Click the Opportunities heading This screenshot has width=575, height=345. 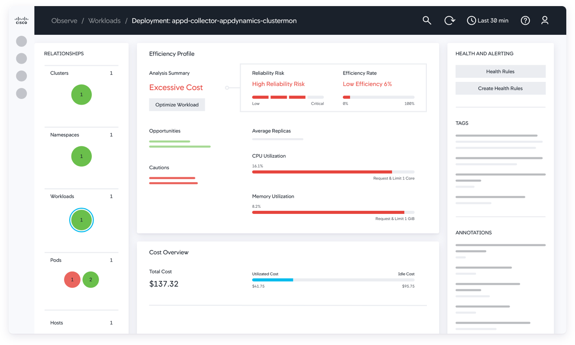tap(165, 131)
